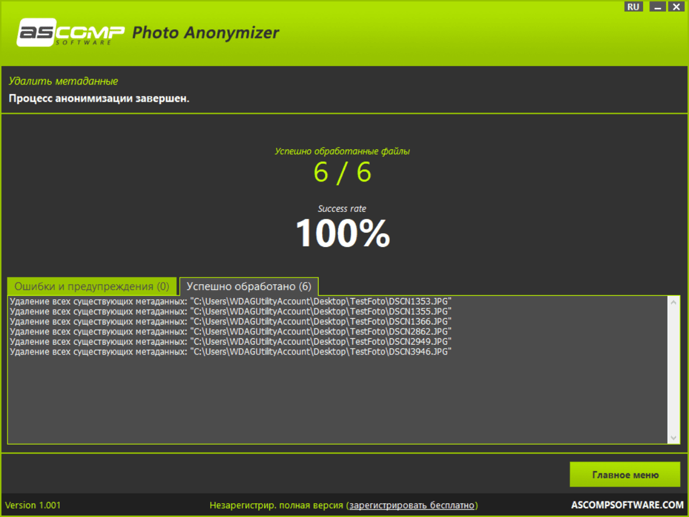
Task: Click the Version 1.001 status text
Action: point(33,506)
